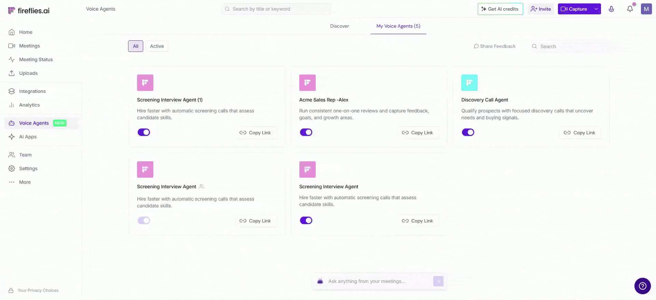Switch to the Discover tab
This screenshot has height=300, width=656.
[339, 26]
